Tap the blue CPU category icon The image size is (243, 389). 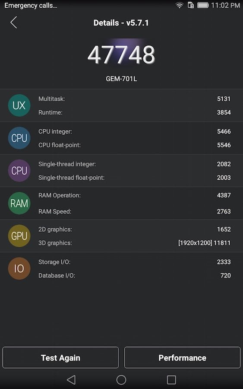click(x=19, y=138)
